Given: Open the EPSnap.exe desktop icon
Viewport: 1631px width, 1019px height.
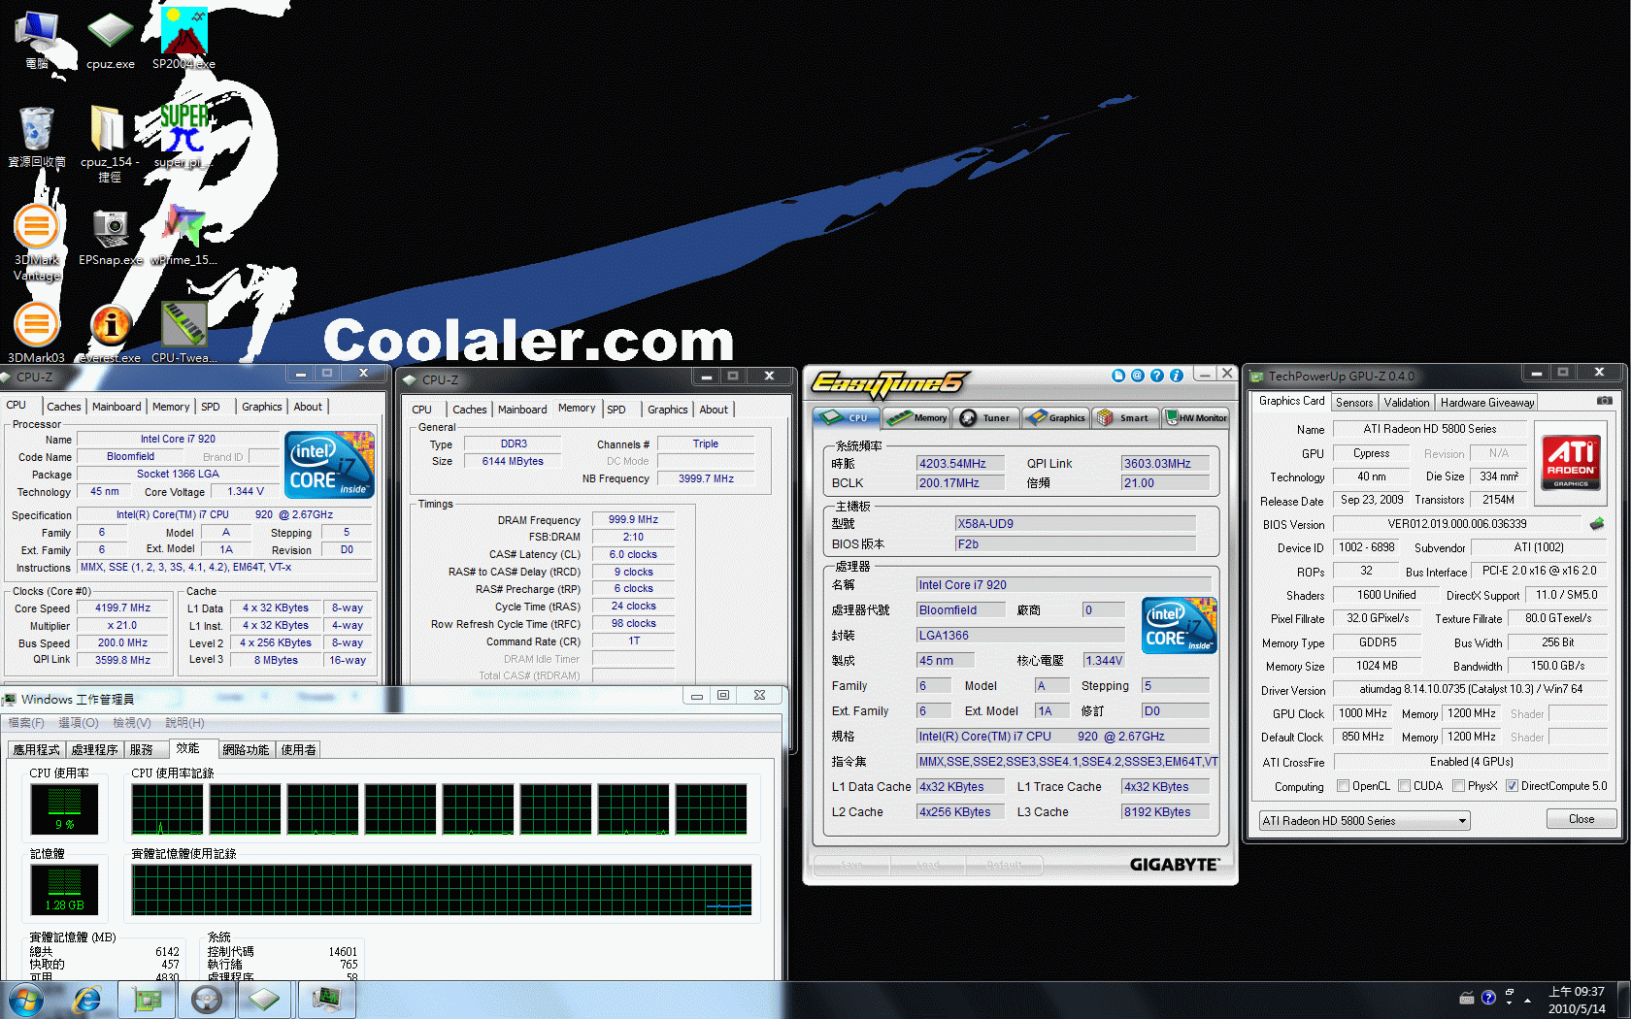Looking at the screenshot, I should pos(110,236).
